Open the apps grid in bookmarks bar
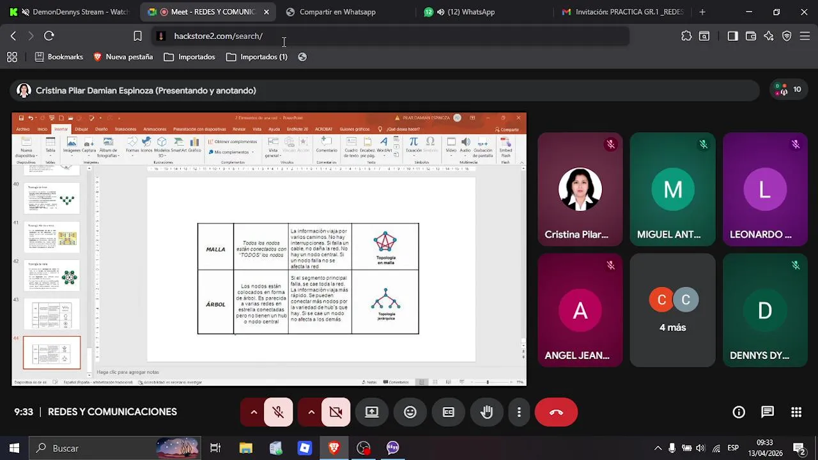 point(12,57)
